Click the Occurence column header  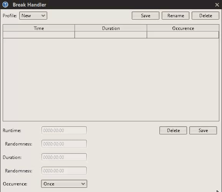[183, 28]
